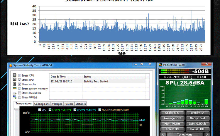Click the next tone right arrow

click(207, 135)
